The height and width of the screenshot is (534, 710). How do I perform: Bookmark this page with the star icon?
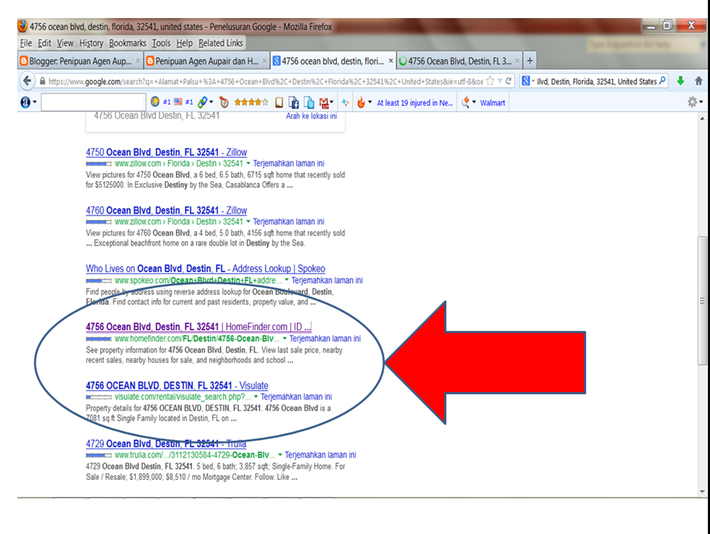coord(490,81)
